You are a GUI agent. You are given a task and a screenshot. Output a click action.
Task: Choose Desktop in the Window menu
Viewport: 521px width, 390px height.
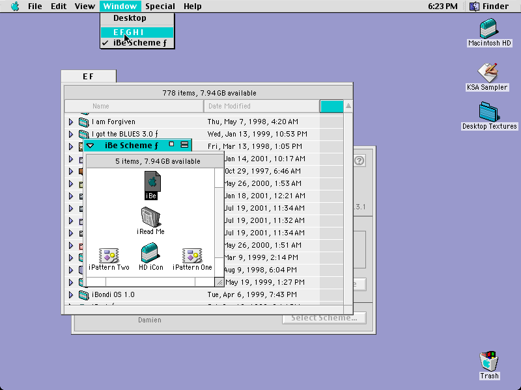(x=137, y=18)
